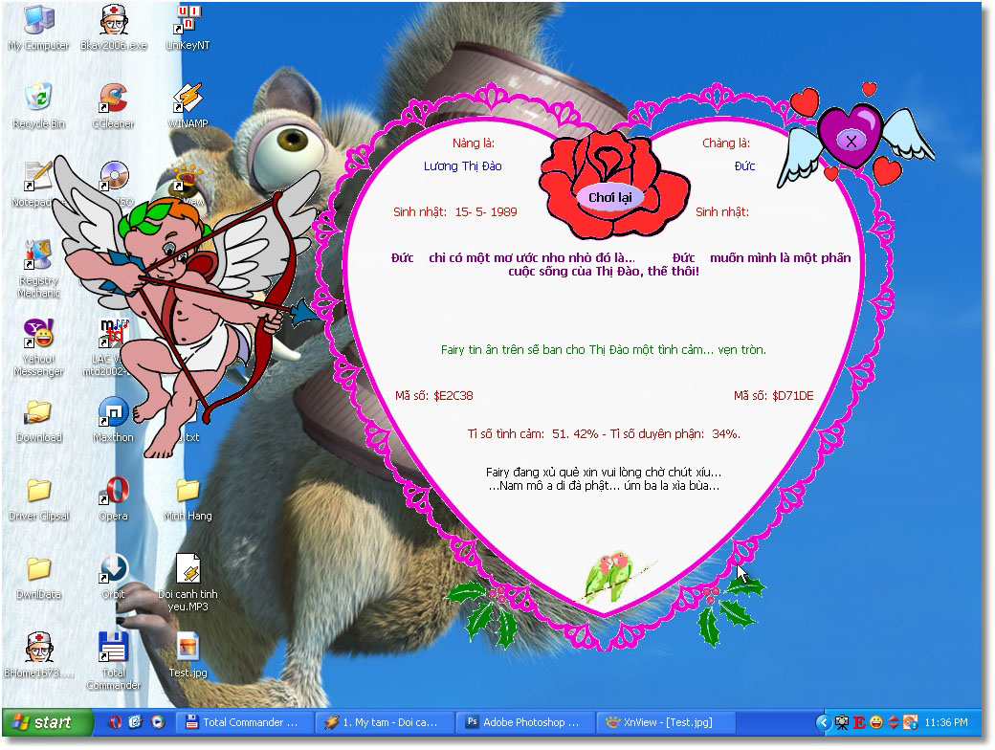
Task: Switch to the Total Commander taskbar window
Action: [x=244, y=722]
